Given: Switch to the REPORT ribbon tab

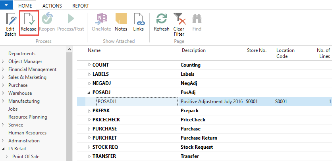Looking at the screenshot, I should (81, 6).
